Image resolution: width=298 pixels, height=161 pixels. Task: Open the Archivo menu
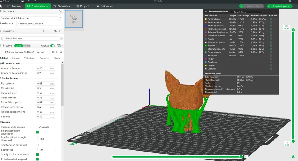click(6, 1)
